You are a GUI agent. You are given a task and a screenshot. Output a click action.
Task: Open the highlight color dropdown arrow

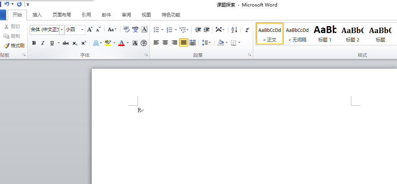(x=114, y=43)
